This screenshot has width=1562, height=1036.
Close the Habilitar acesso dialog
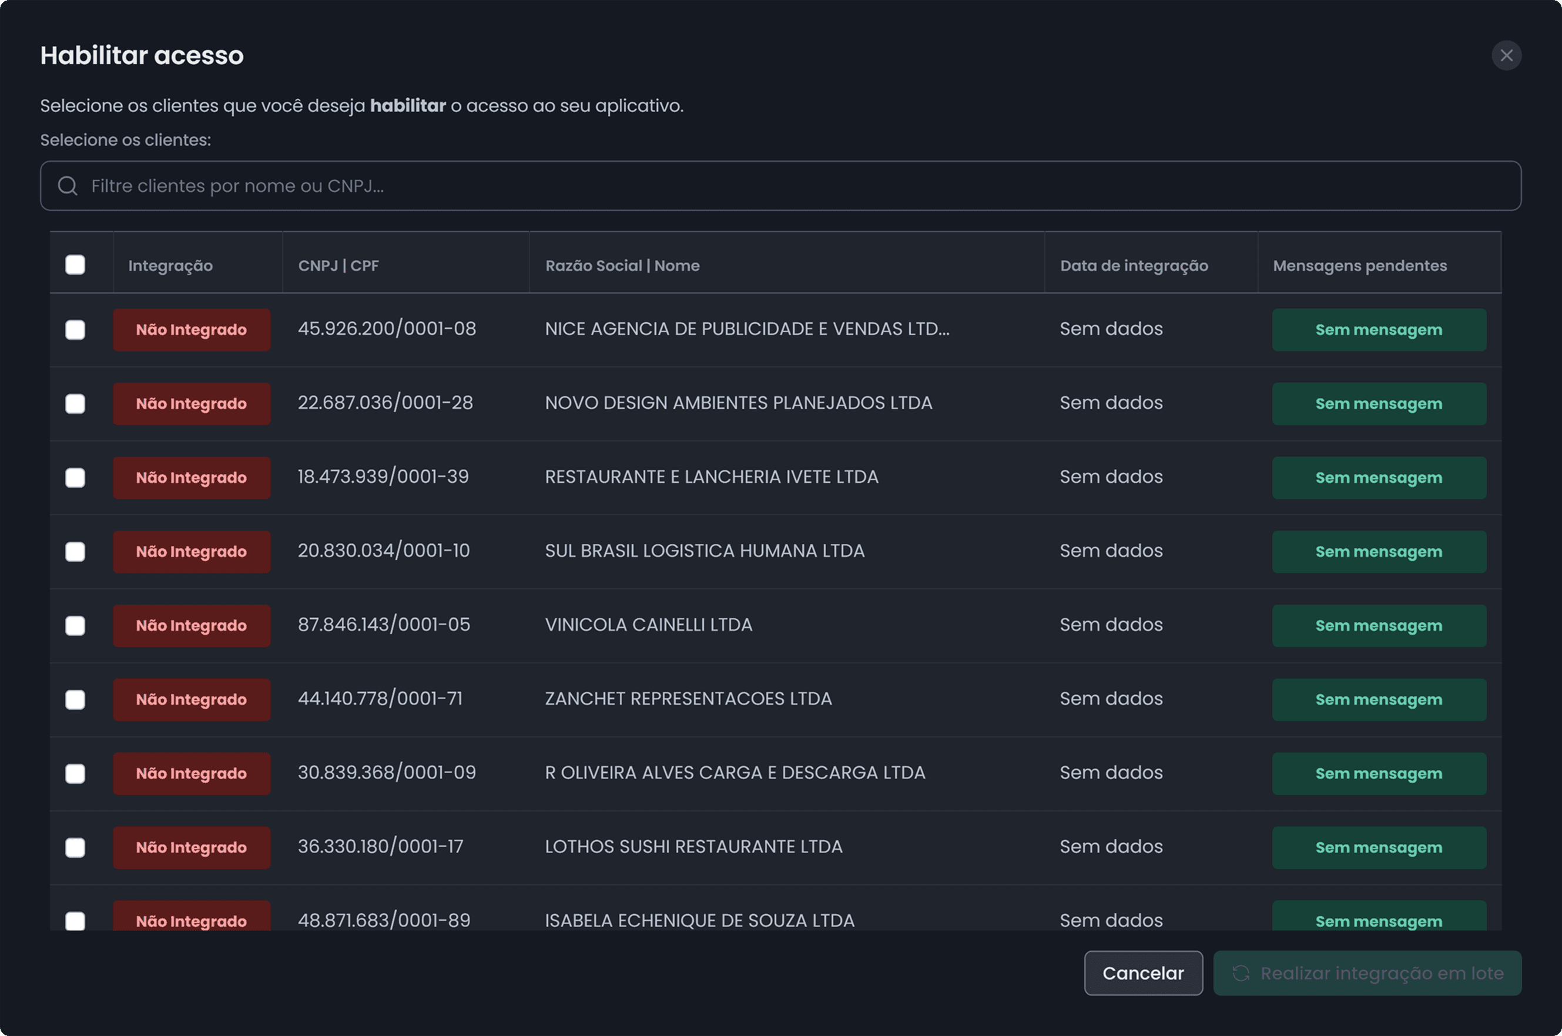click(x=1506, y=55)
